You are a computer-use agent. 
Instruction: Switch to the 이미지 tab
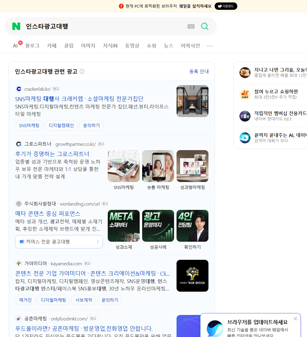click(x=88, y=46)
